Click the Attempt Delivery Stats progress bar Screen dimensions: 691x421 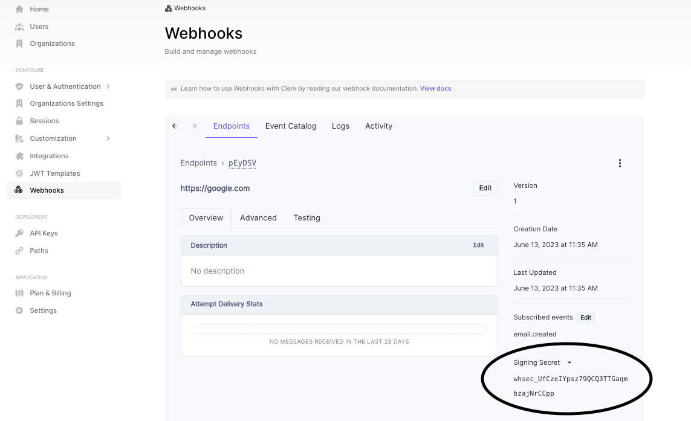pos(339,329)
